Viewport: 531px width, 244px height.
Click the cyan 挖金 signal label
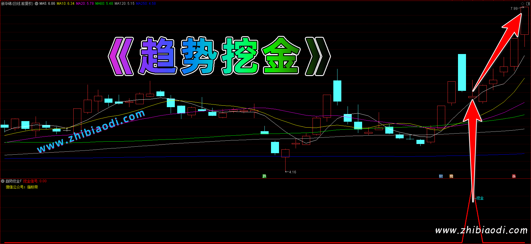point(480,198)
